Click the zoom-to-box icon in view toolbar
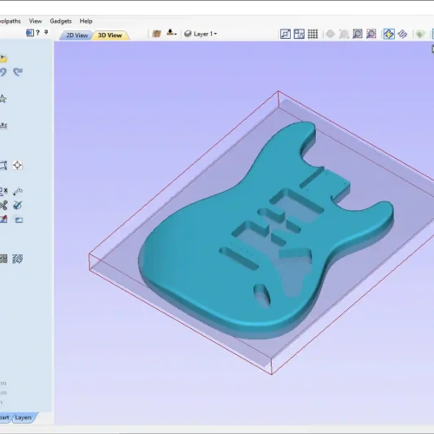 coord(286,34)
